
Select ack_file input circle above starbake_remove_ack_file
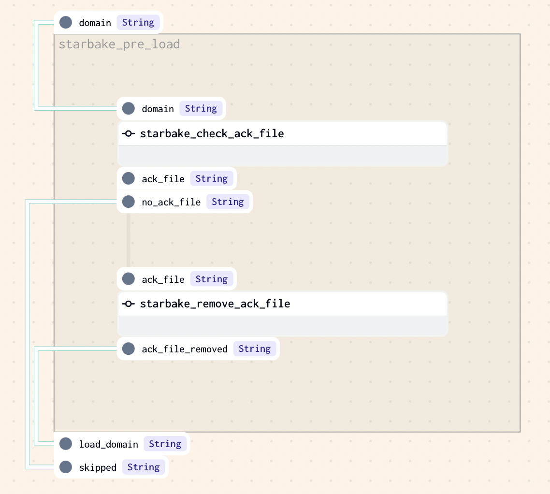(128, 279)
